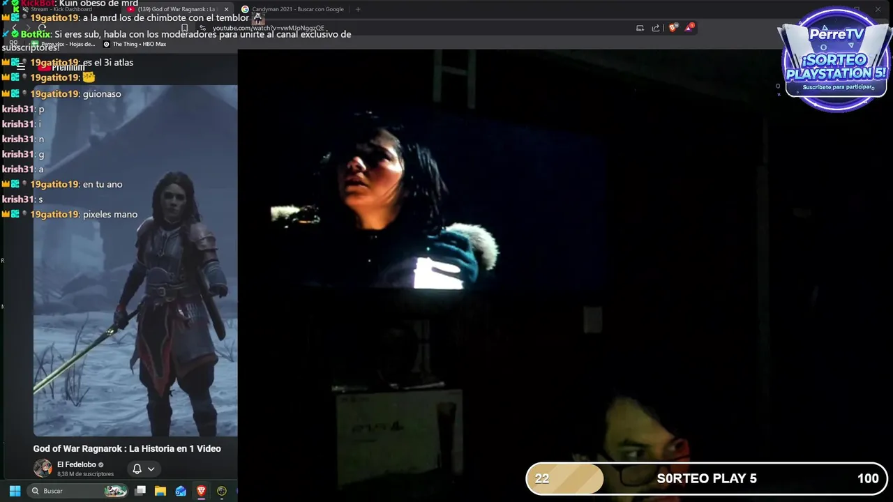Screen dimensions: 893x502
Task: Click the share page icon in address bar
Action: (656, 28)
